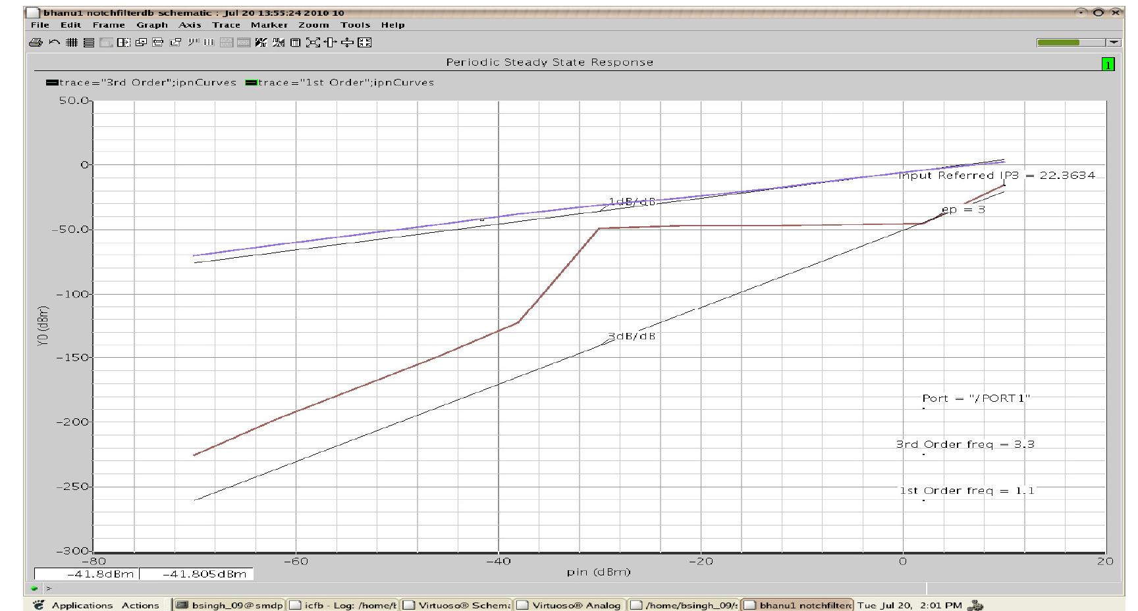The width and height of the screenshot is (1138, 611).
Task: Open the Trace menu
Action: pos(226,25)
